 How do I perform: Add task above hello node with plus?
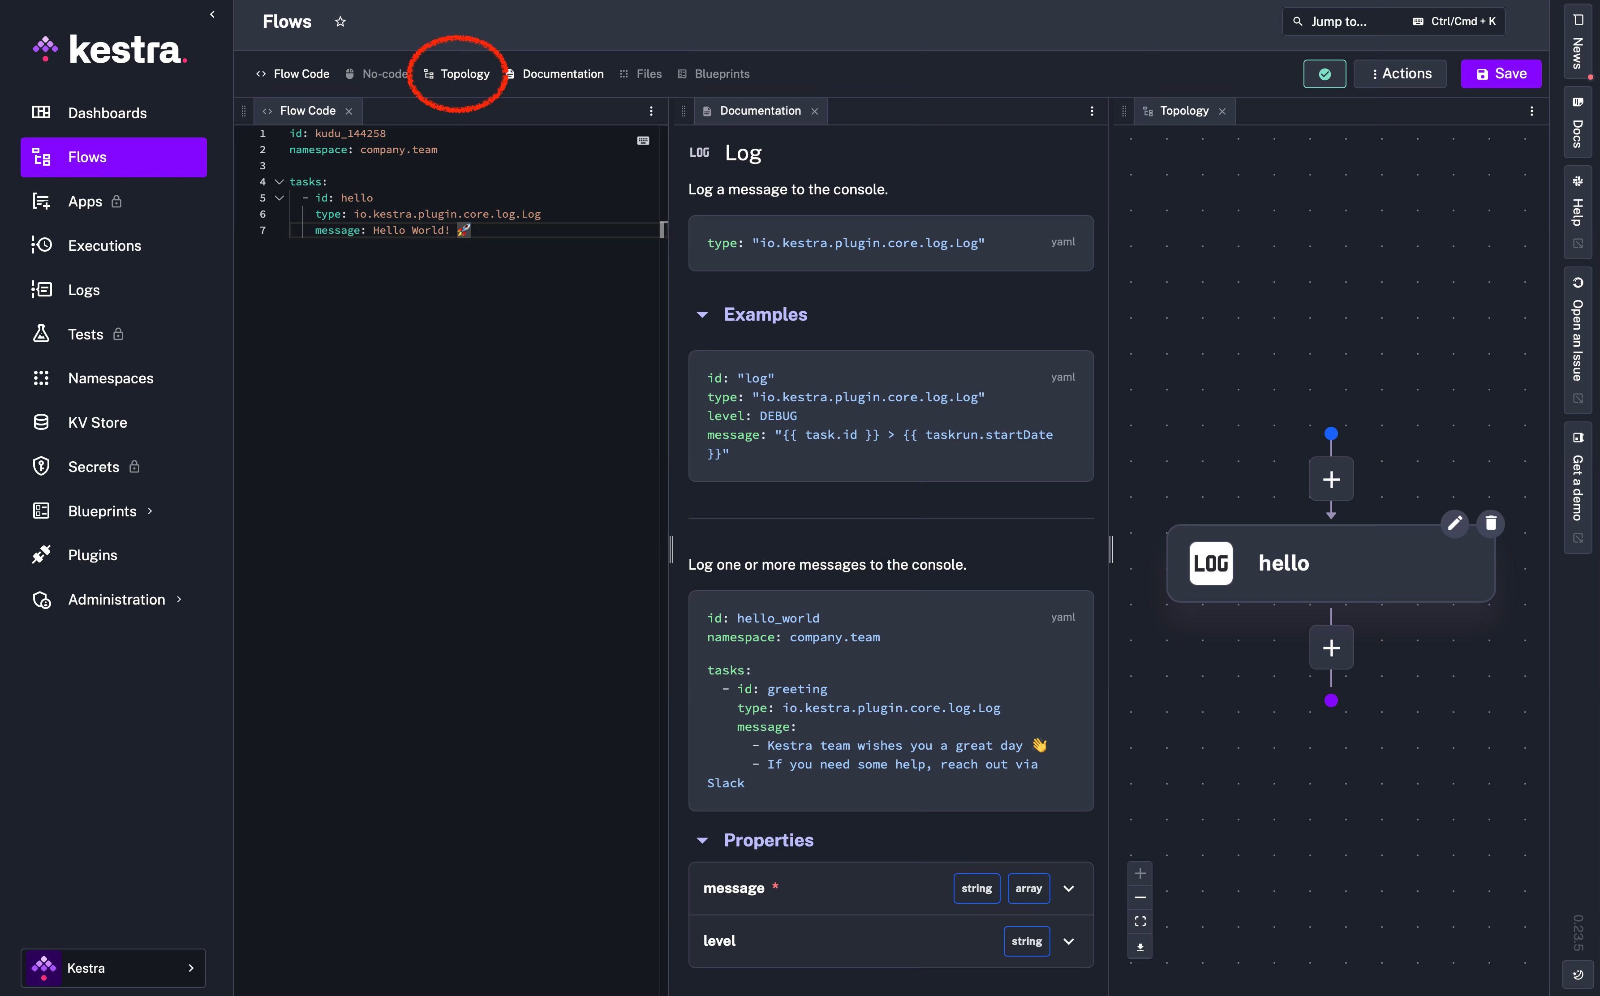click(1331, 479)
